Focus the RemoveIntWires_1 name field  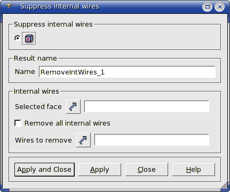click(x=127, y=72)
